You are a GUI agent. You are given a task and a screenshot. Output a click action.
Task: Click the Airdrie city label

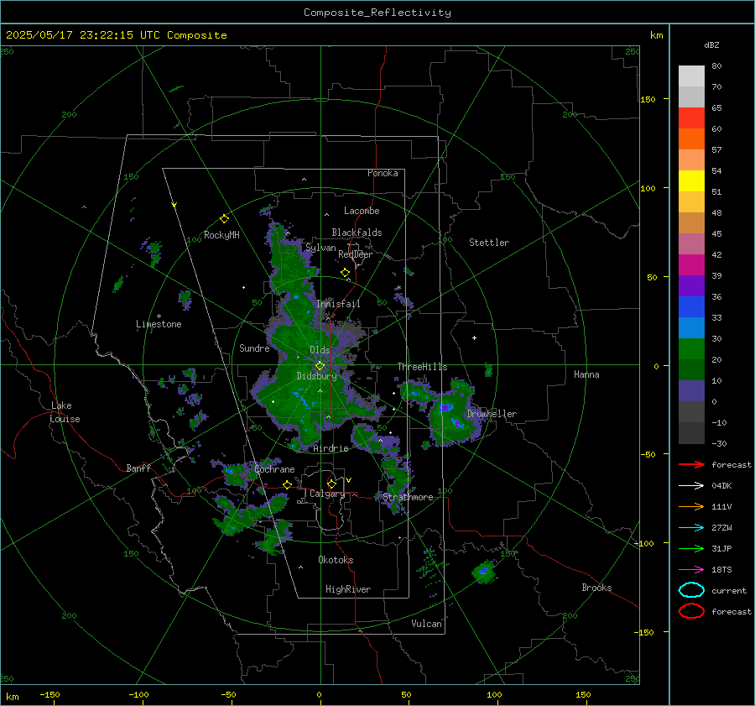tap(331, 448)
